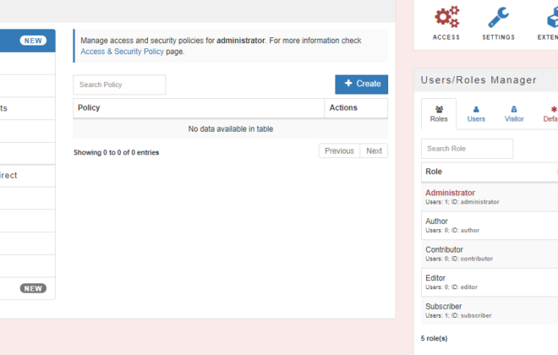Switch to the Roles tab
Viewport: 558px width, 355px height.
[x=439, y=114]
